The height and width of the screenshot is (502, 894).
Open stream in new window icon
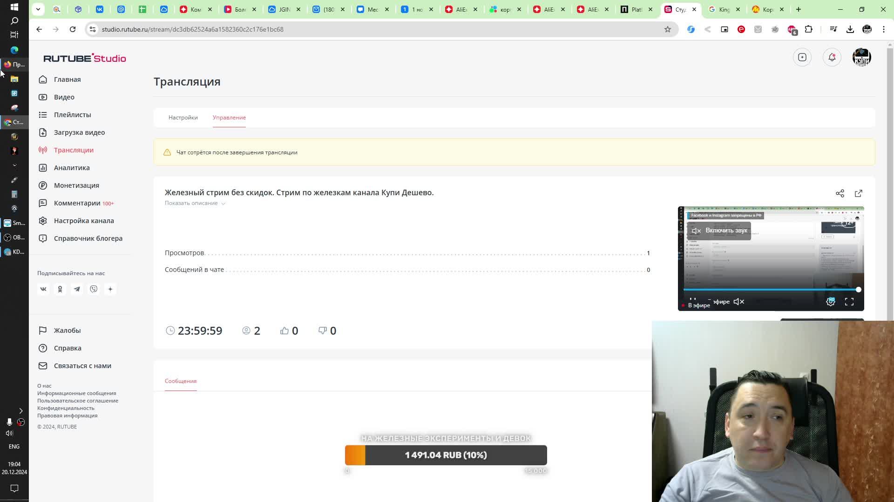tap(858, 193)
